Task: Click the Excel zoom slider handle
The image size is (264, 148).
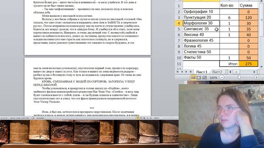Action: [x=239, y=77]
